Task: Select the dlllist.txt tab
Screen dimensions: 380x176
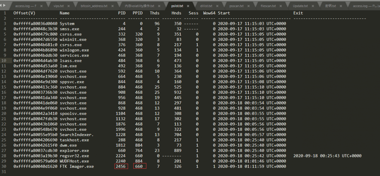Action: (207, 5)
